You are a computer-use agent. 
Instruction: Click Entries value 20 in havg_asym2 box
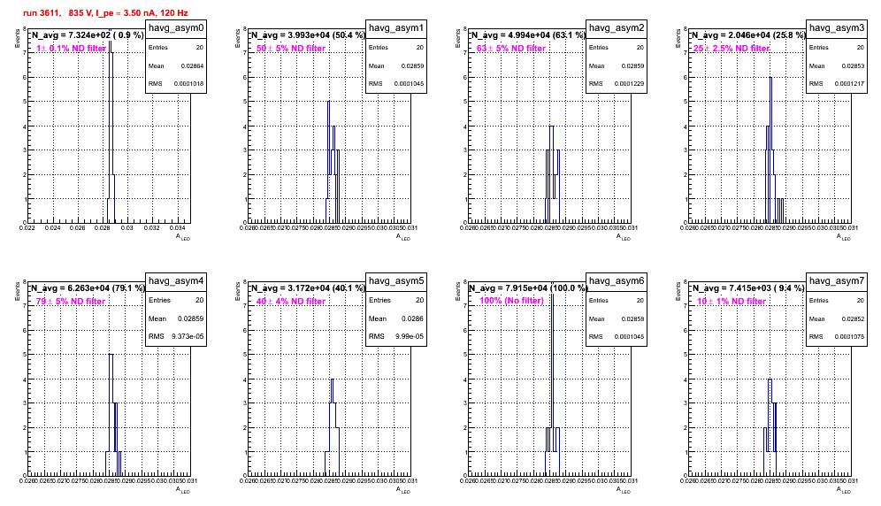tap(640, 48)
